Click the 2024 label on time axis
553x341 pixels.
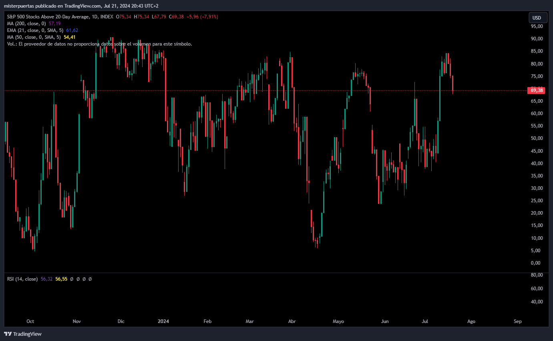[x=163, y=321]
